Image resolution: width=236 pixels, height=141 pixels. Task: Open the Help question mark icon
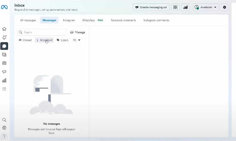coord(4,136)
